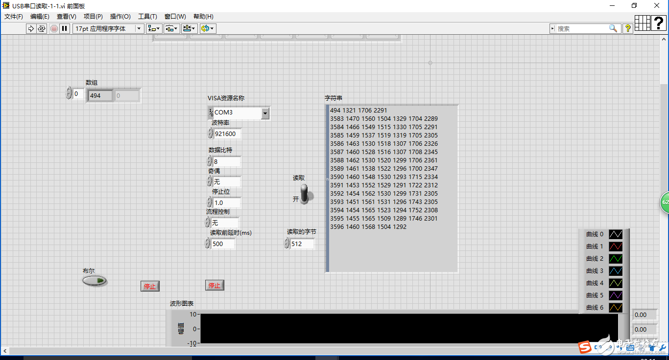This screenshot has height=360, width=669.
Task: Click the VI icon with black question mark
Action: [x=659, y=23]
